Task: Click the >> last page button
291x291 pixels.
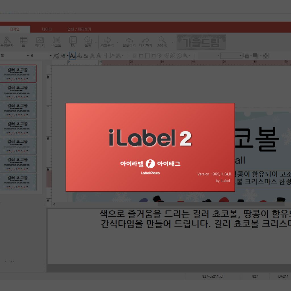Action: (x=12, y=261)
